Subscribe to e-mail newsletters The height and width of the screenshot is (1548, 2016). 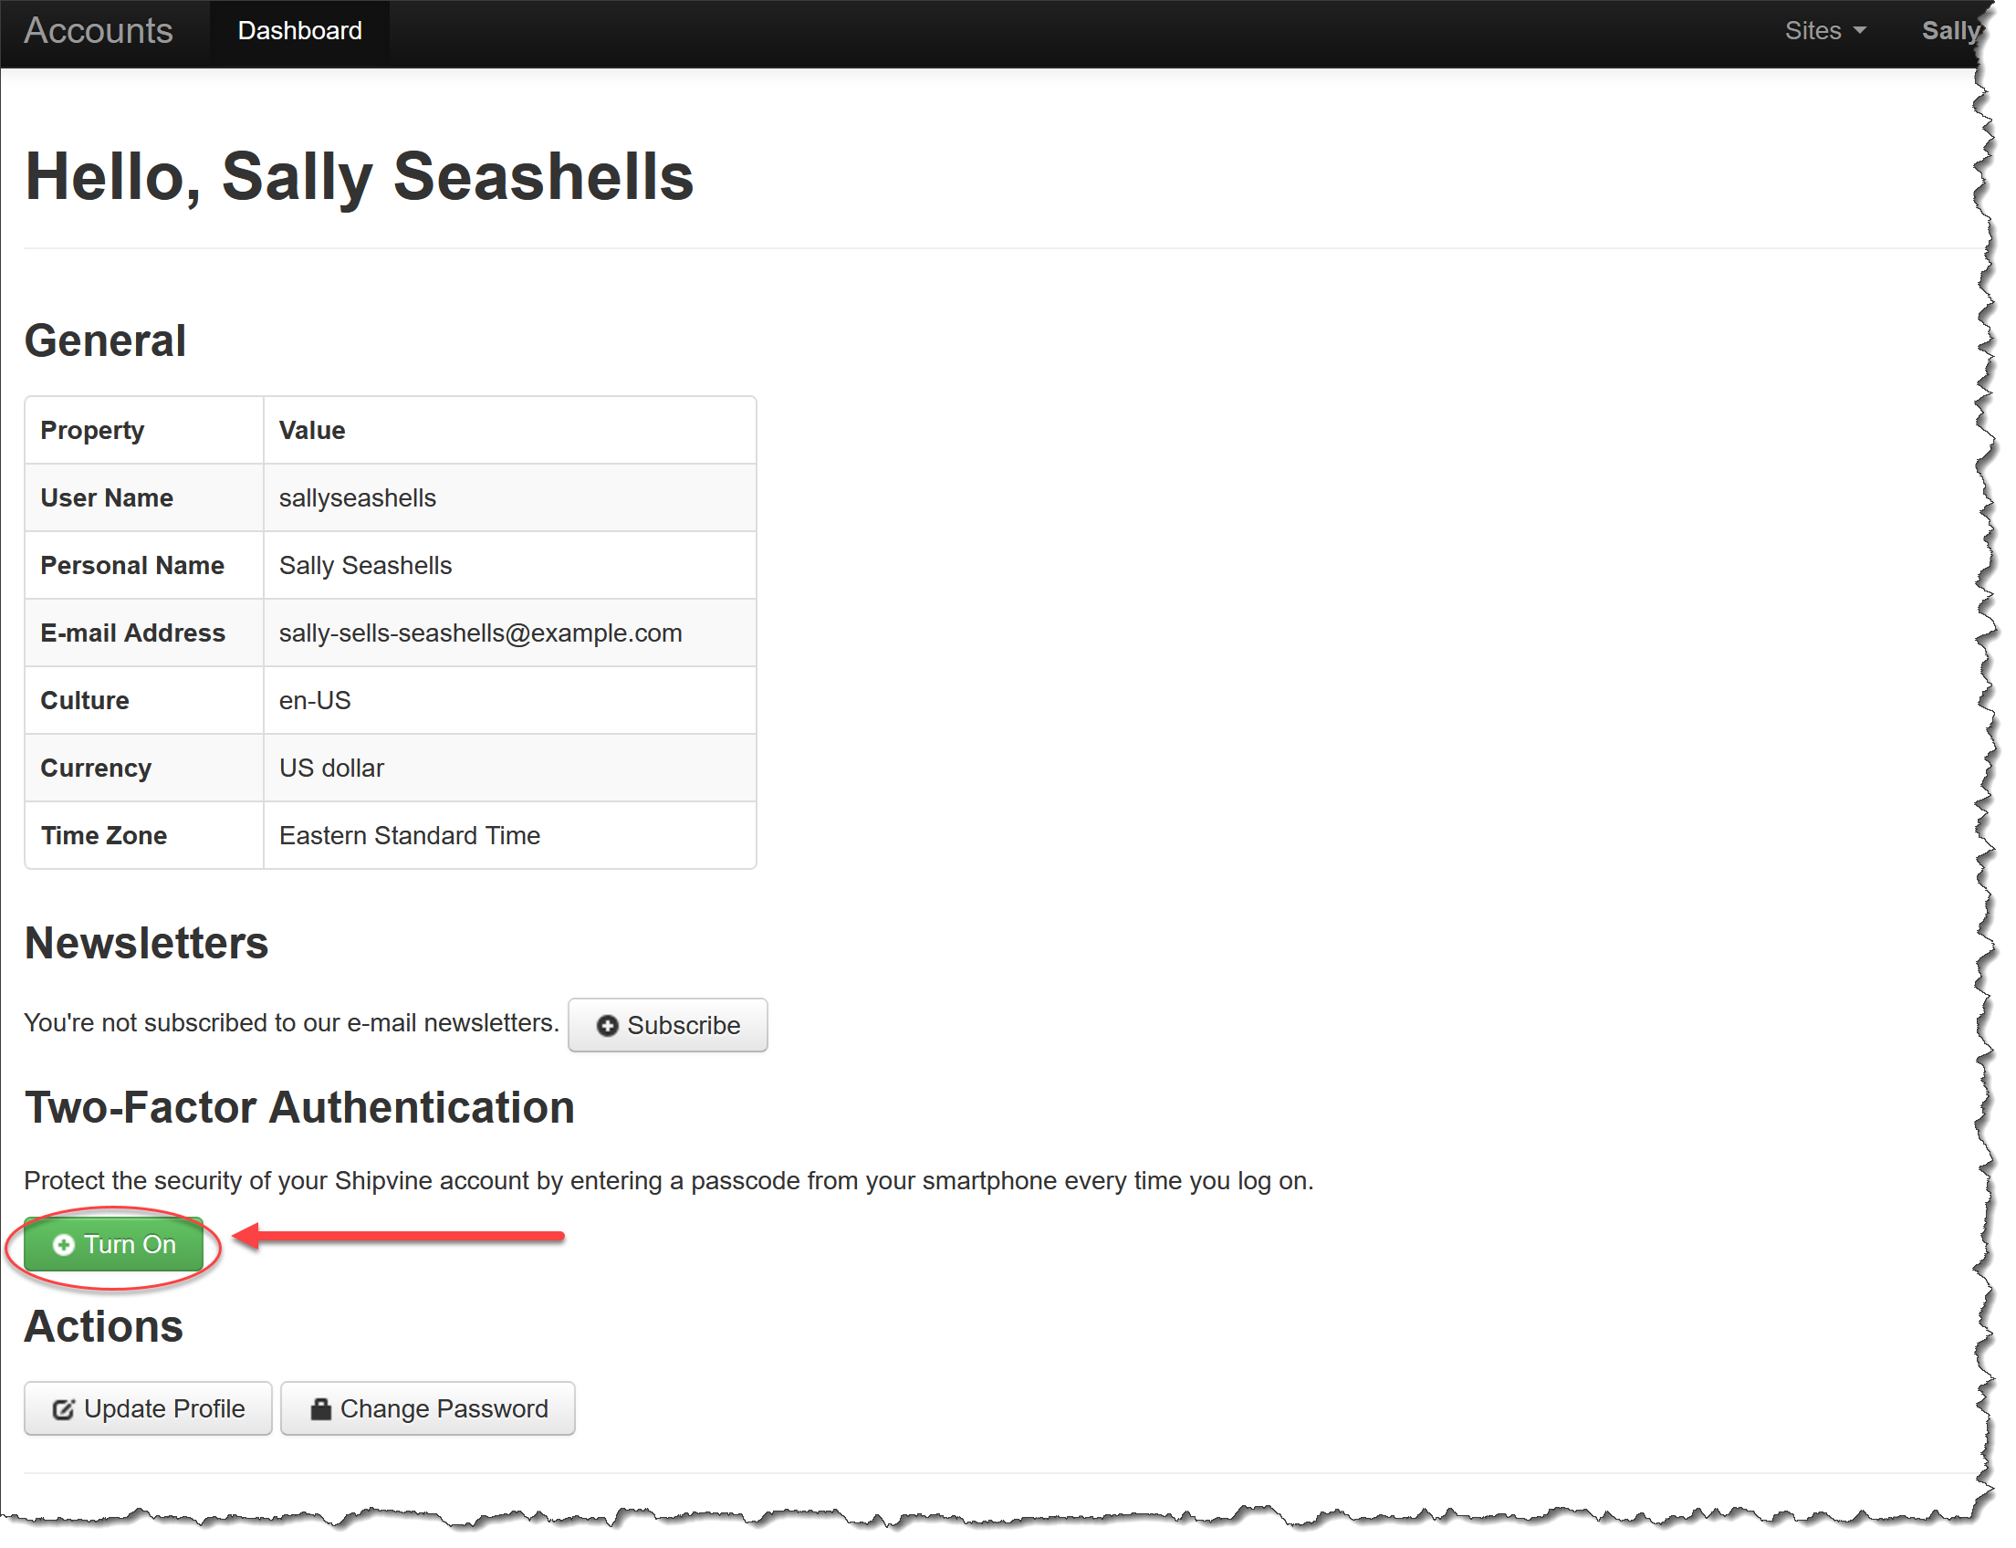(x=667, y=1026)
